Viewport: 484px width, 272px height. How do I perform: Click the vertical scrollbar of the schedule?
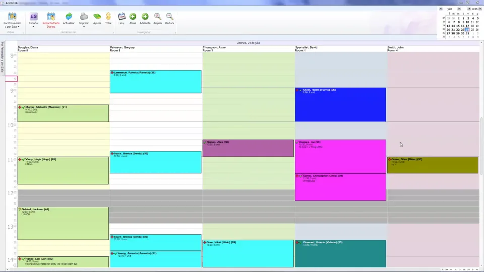point(481,146)
